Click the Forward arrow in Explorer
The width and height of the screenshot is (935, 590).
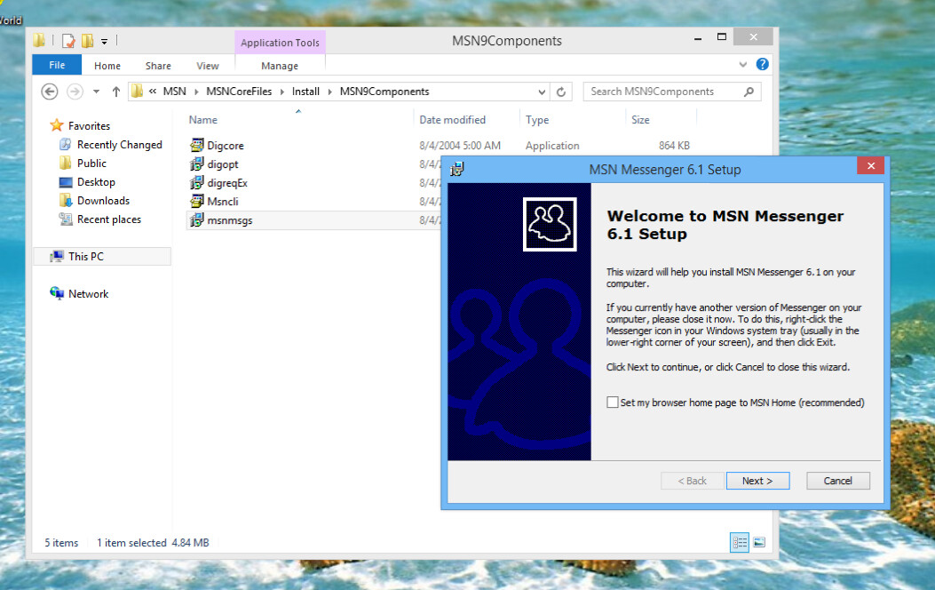point(75,92)
